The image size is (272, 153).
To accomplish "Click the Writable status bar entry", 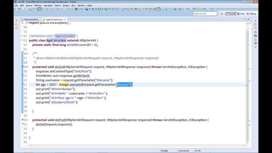I will (164, 151).
